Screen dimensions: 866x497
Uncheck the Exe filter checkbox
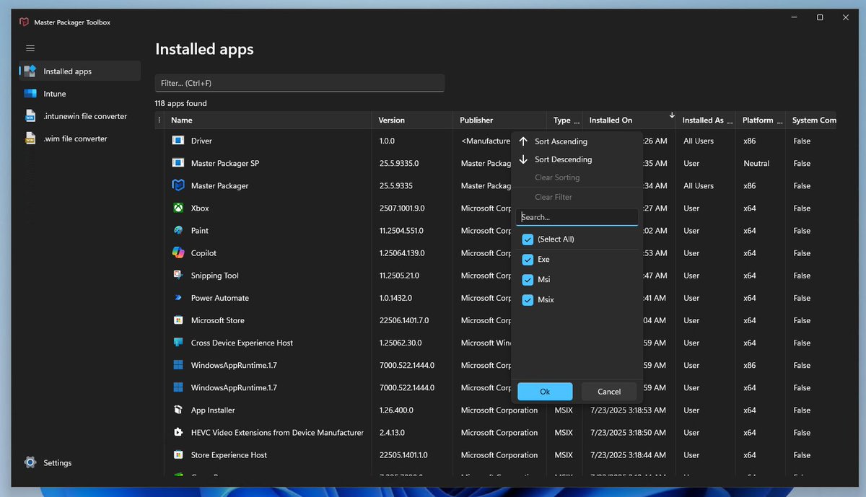[528, 259]
